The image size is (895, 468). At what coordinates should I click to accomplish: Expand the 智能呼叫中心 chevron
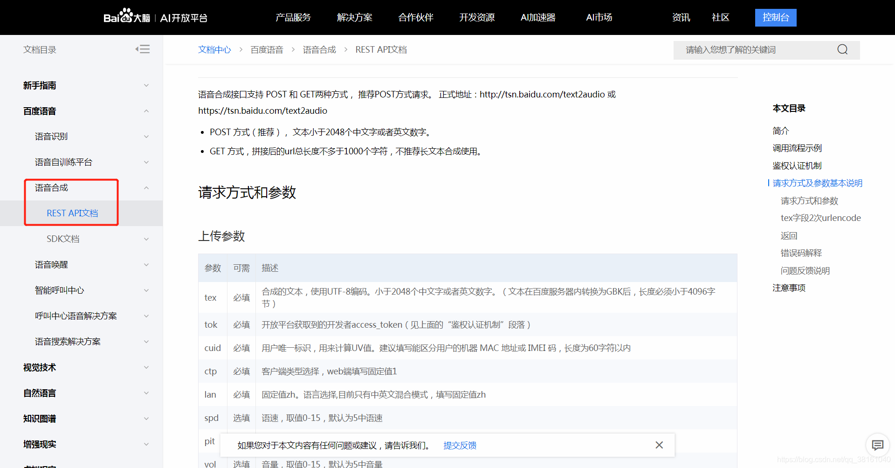point(146,290)
